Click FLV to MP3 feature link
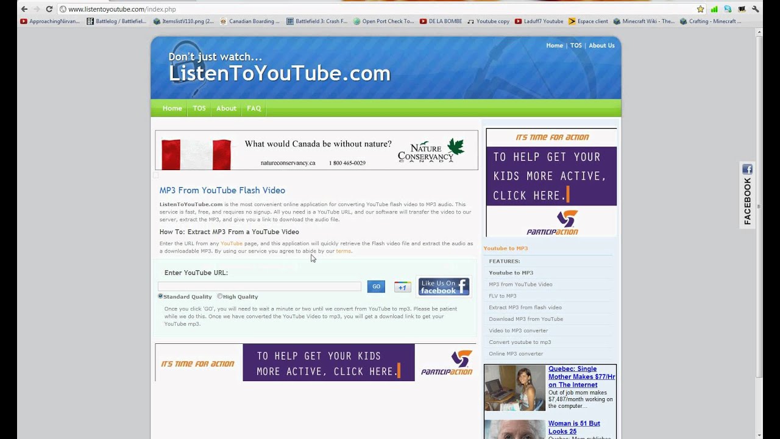This screenshot has height=439, width=780. click(x=502, y=296)
